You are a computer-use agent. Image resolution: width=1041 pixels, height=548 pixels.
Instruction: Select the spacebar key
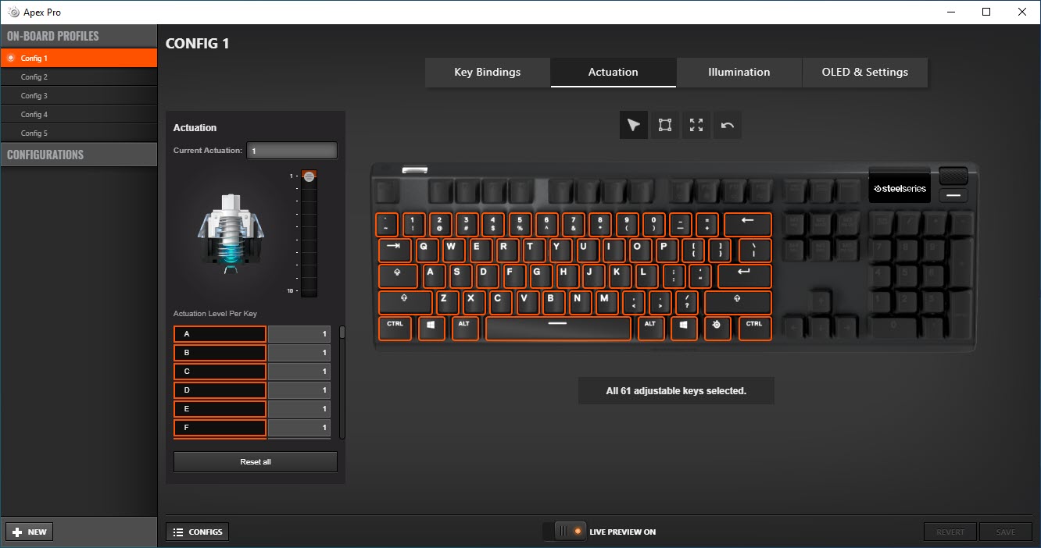(558, 328)
